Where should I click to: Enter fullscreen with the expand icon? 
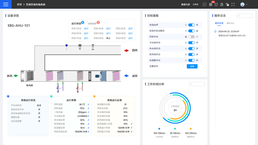[233, 4]
